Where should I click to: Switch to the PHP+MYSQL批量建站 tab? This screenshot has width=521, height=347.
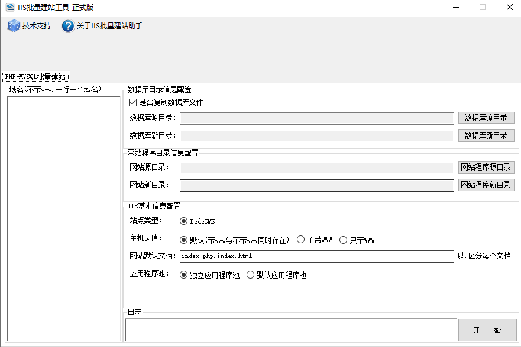coord(34,77)
